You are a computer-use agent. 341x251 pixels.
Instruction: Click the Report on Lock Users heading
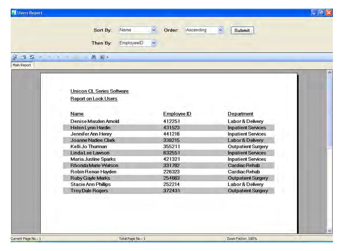tap(94, 99)
